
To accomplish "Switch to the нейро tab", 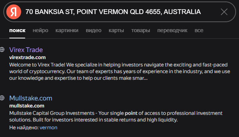I will click(40, 30).
